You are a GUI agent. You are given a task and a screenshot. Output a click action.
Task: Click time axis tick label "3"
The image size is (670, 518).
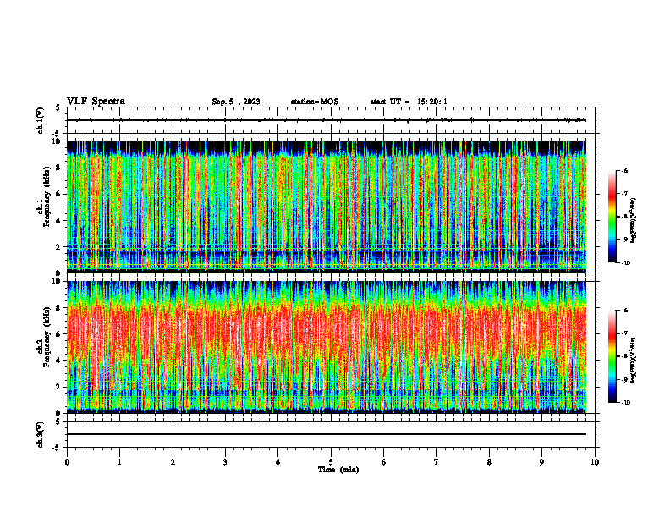click(225, 462)
